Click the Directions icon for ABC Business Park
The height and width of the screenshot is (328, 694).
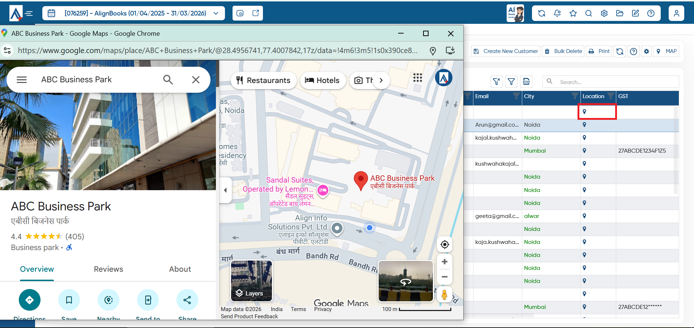[x=30, y=300]
